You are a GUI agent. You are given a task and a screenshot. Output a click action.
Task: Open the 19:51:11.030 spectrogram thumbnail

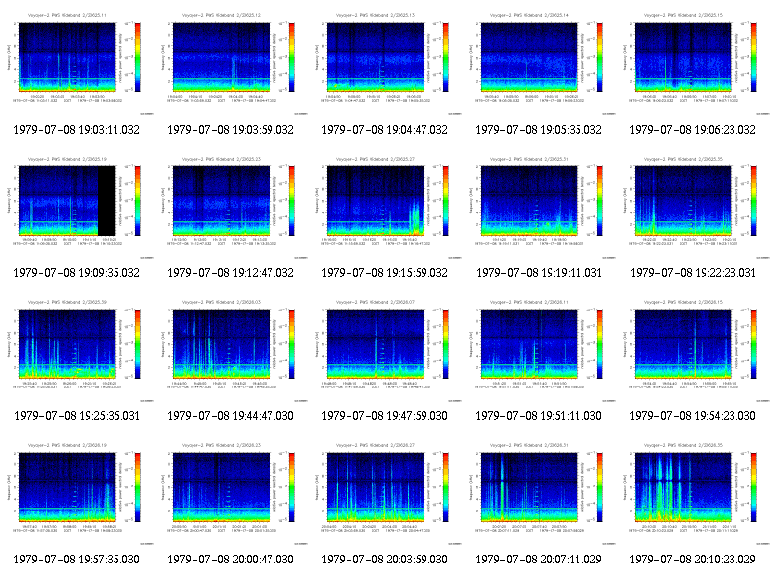[x=539, y=349]
